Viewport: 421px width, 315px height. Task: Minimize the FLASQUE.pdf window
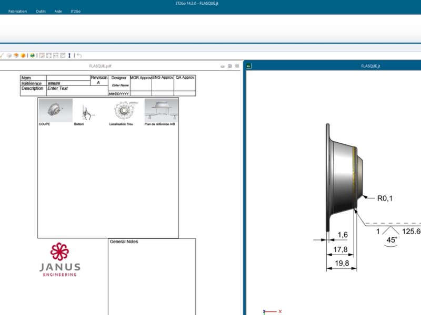(x=223, y=66)
